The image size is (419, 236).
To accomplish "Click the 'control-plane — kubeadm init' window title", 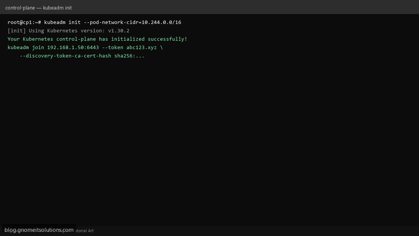I will coord(38,8).
